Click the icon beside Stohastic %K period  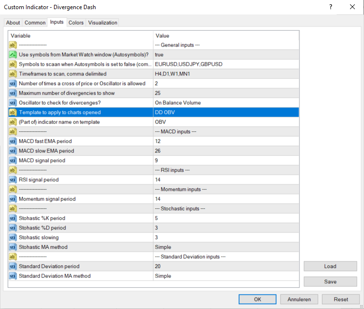tap(13, 219)
